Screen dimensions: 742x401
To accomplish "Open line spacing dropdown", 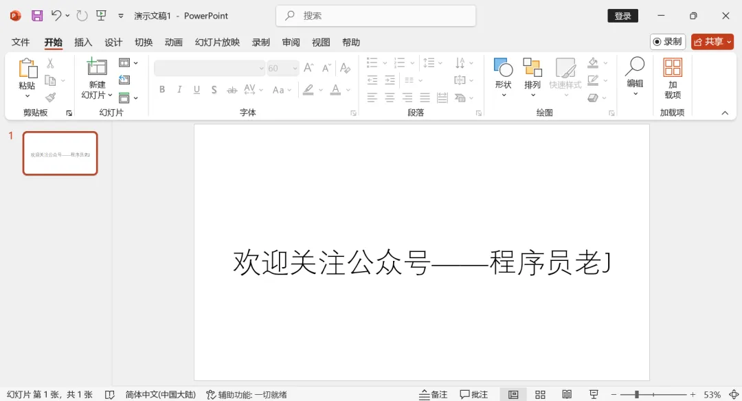I will point(433,62).
